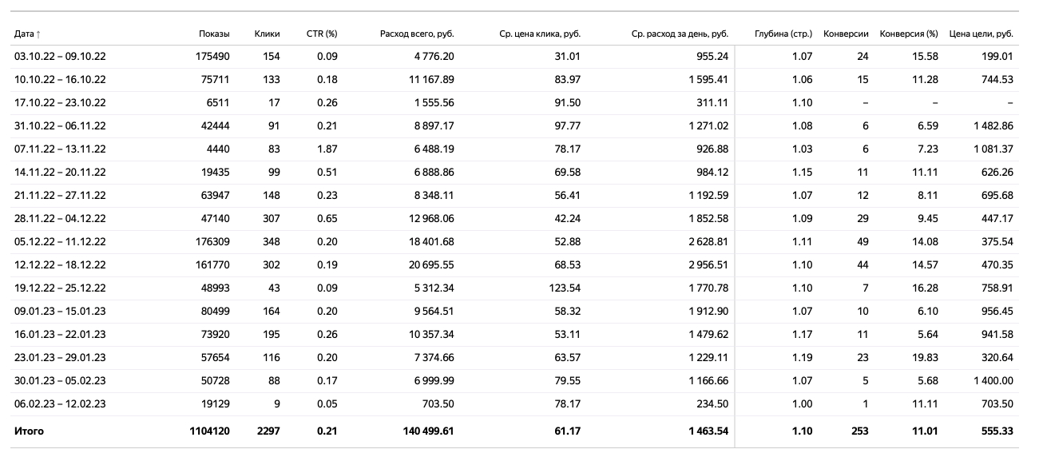This screenshot has width=1039, height=461.
Task: Select the 03.10.22 – 09.10.22 date row
Action: 60,57
